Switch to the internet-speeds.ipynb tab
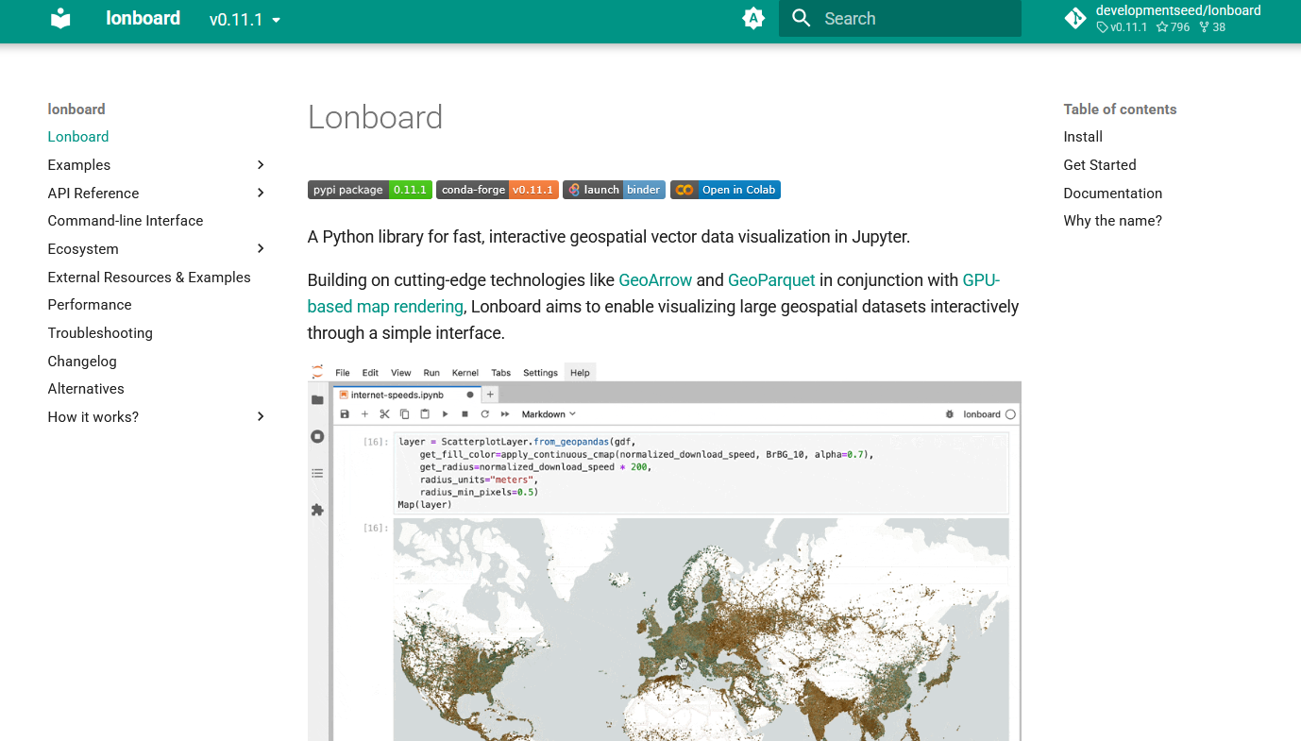This screenshot has width=1301, height=741. [396, 395]
